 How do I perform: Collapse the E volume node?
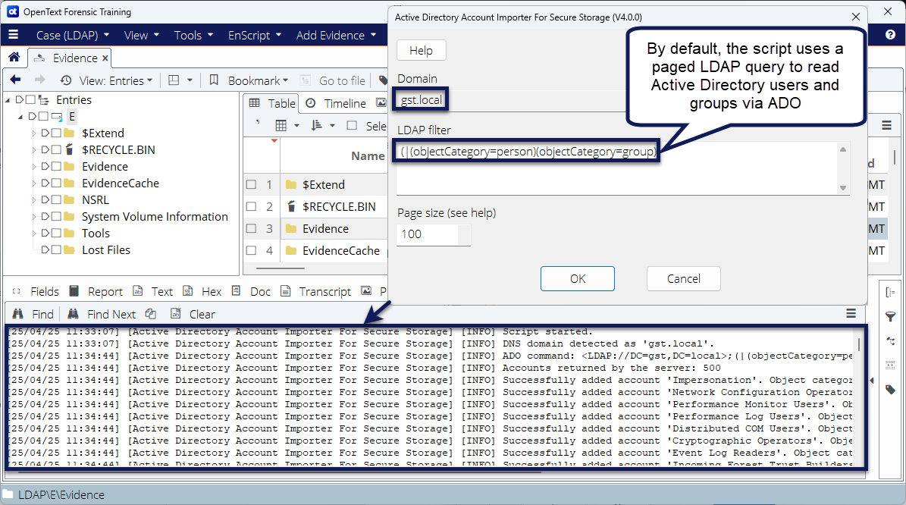(20, 117)
